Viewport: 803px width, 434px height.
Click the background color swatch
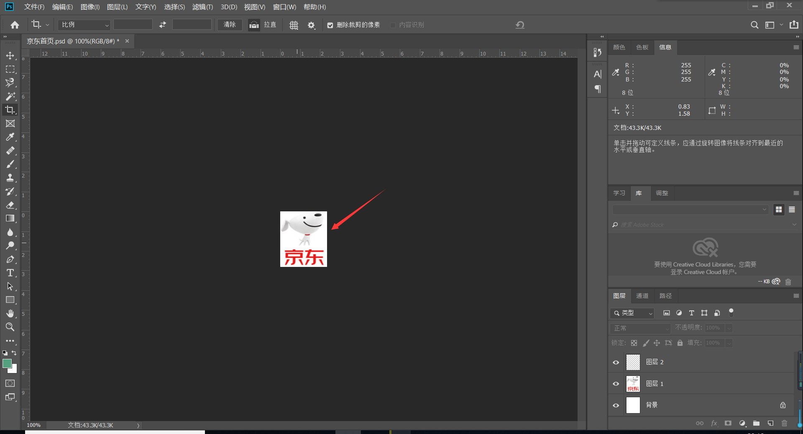(x=14, y=370)
